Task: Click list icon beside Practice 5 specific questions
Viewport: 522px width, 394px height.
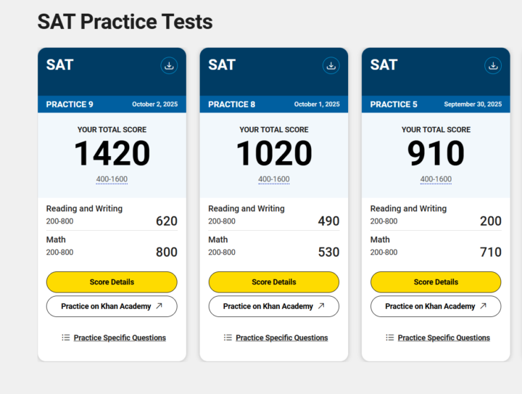Action: 390,337
